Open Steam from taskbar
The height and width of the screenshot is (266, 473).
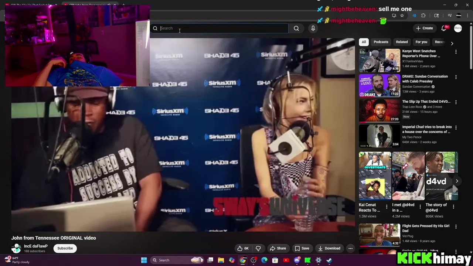pyautogui.click(x=329, y=260)
